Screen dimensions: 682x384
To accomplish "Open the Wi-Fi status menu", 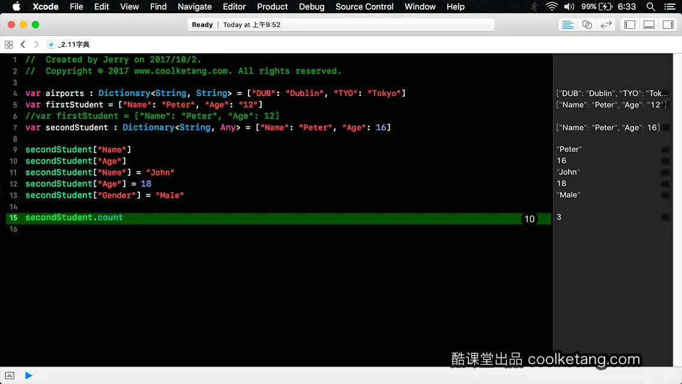I will (x=552, y=7).
